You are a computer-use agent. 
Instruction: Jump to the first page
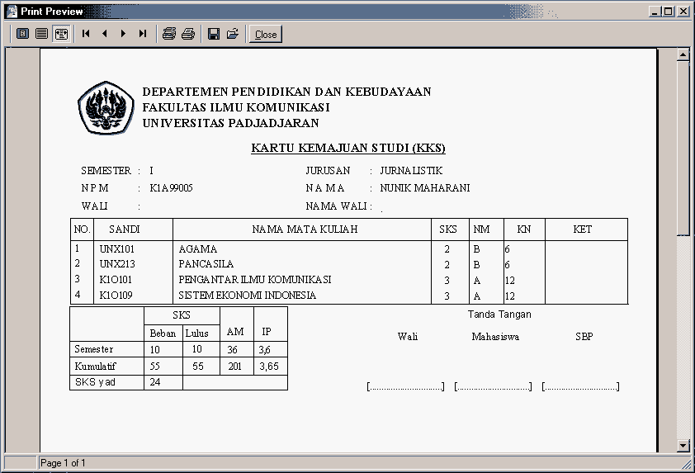pyautogui.click(x=86, y=34)
